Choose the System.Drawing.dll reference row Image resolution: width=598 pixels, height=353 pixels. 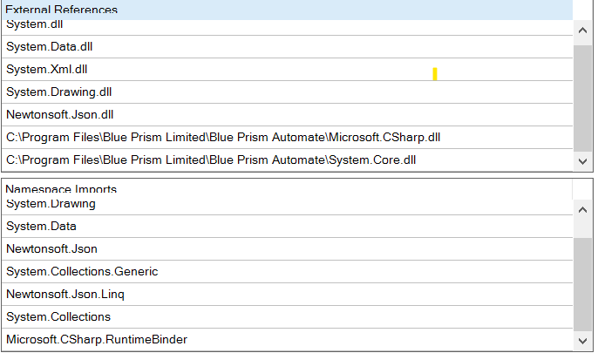pyautogui.click(x=287, y=92)
